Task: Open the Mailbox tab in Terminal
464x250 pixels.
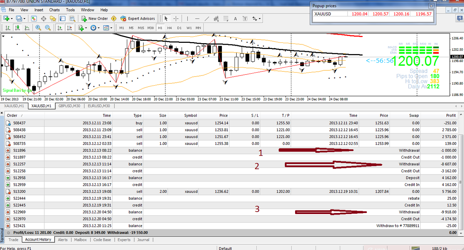Action: pos(80,239)
